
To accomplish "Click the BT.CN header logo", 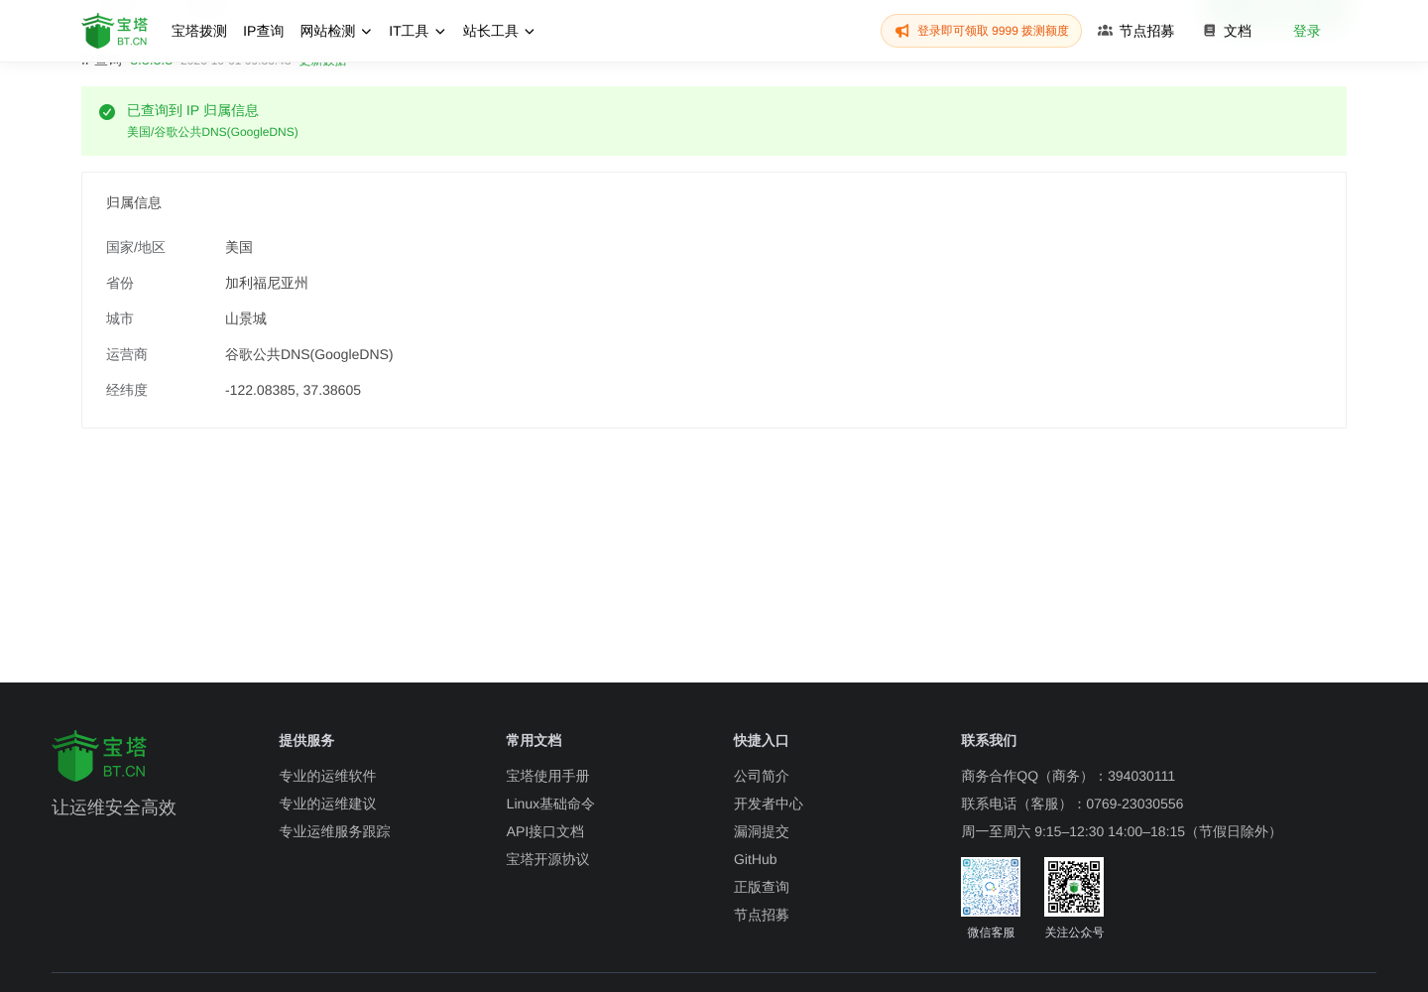I will click(114, 31).
